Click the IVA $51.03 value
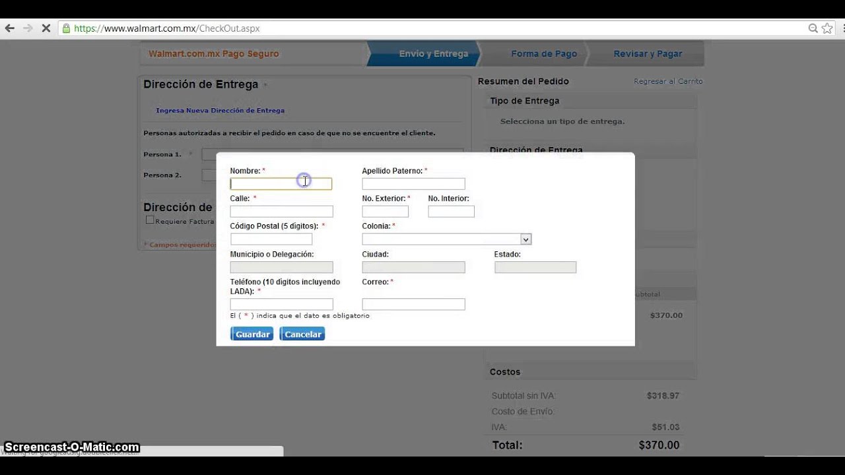 (x=665, y=427)
